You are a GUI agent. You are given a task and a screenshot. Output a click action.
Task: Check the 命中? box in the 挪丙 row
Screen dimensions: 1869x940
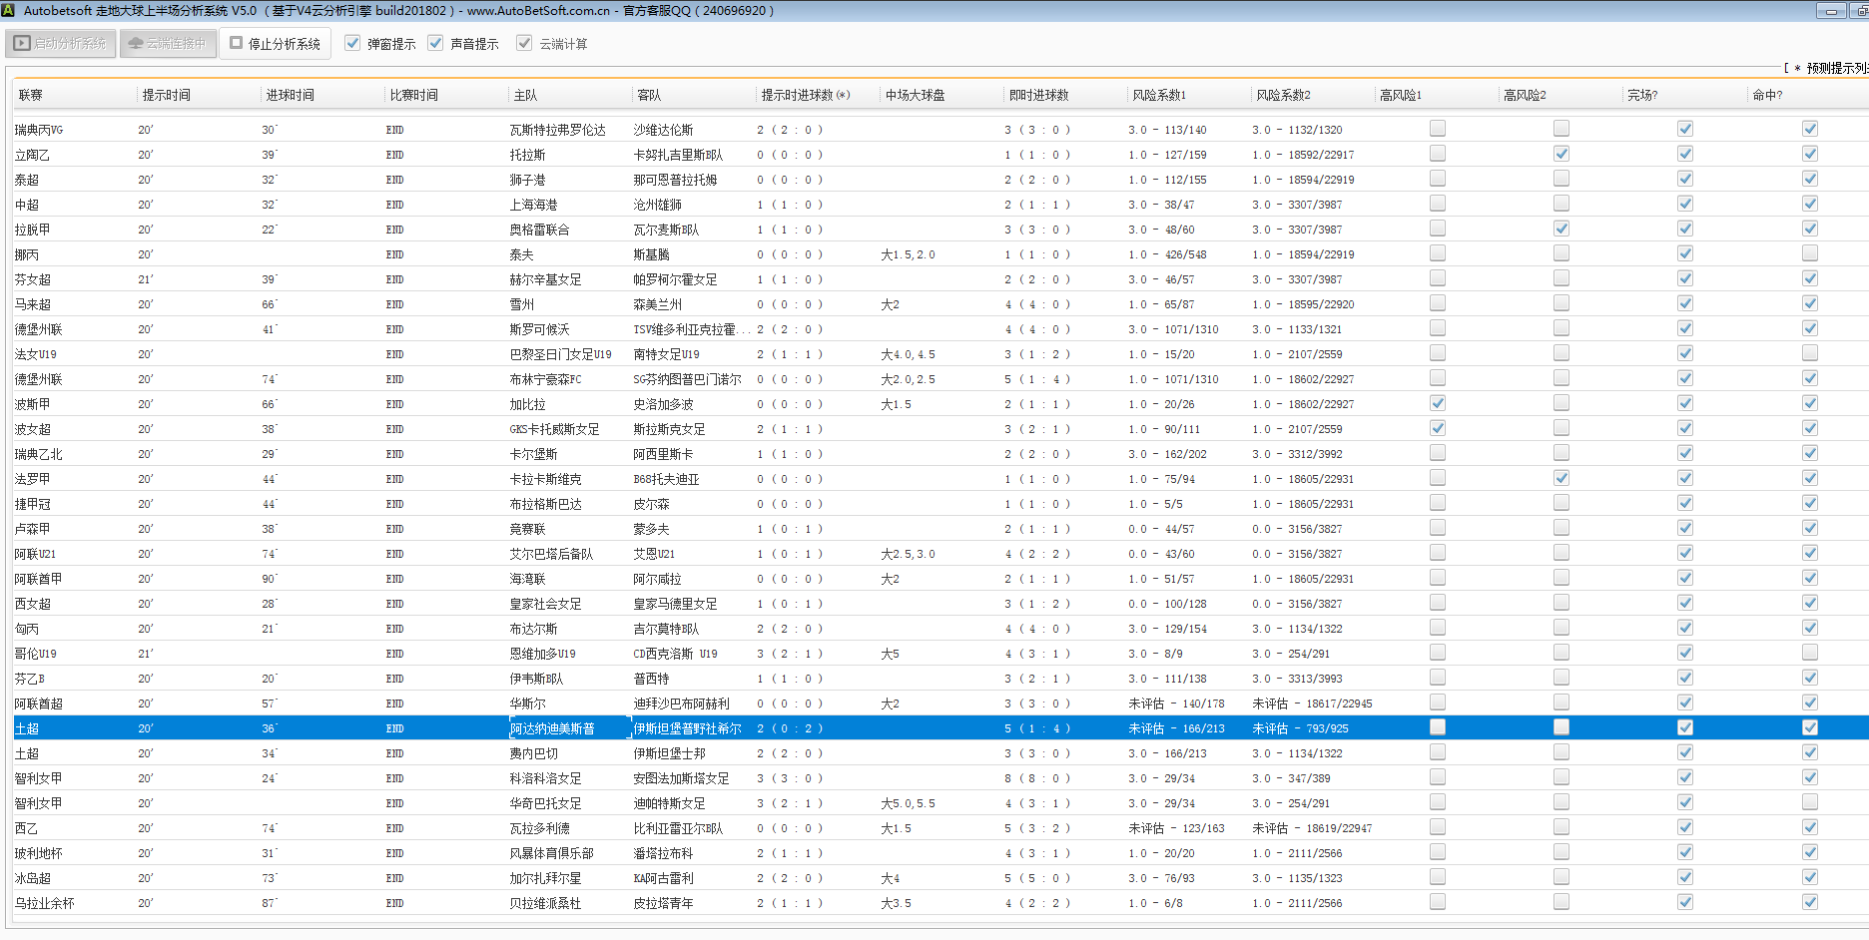click(1810, 253)
